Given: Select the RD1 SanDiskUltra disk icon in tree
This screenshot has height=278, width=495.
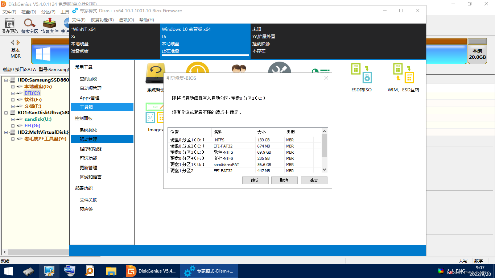Looking at the screenshot, I should (13, 112).
